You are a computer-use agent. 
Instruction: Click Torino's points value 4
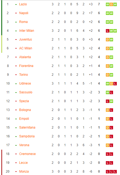(x=99, y=75)
